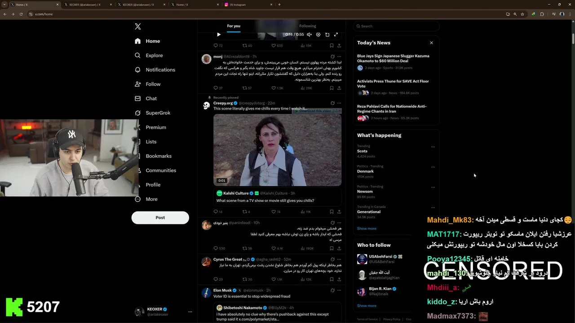Reply to monj's post

(x=218, y=88)
